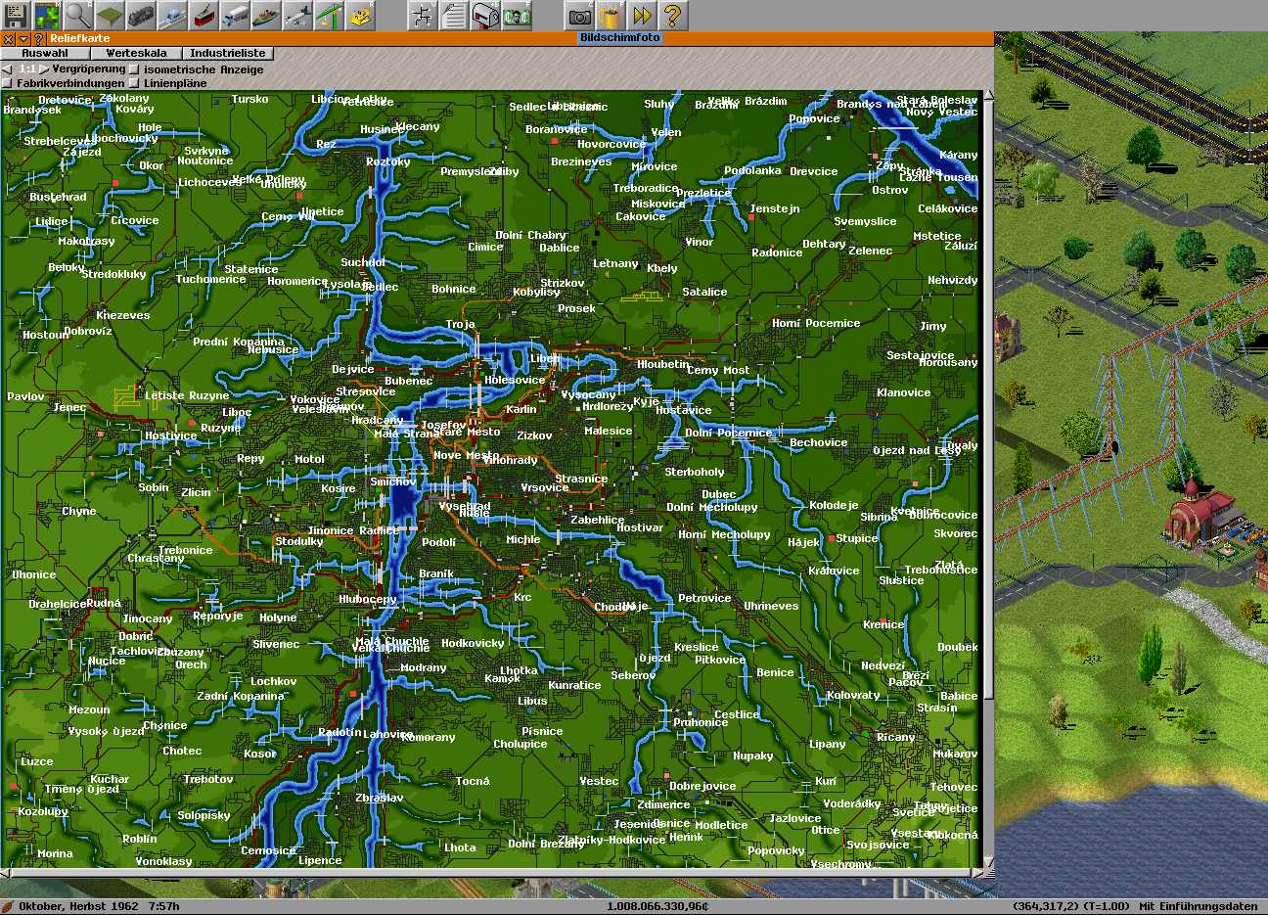Image resolution: width=1268 pixels, height=915 pixels.
Task: Open the magnifying glass inspection tool
Action: 78,16
